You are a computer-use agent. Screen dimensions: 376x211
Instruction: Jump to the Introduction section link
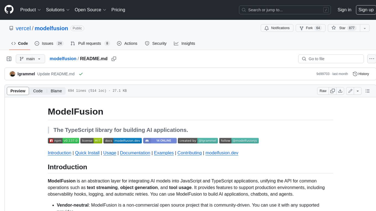pyautogui.click(x=59, y=153)
